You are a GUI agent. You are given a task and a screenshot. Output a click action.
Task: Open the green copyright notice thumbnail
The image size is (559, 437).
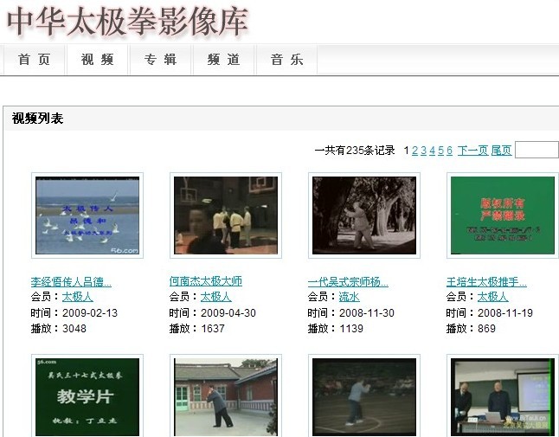(x=502, y=215)
